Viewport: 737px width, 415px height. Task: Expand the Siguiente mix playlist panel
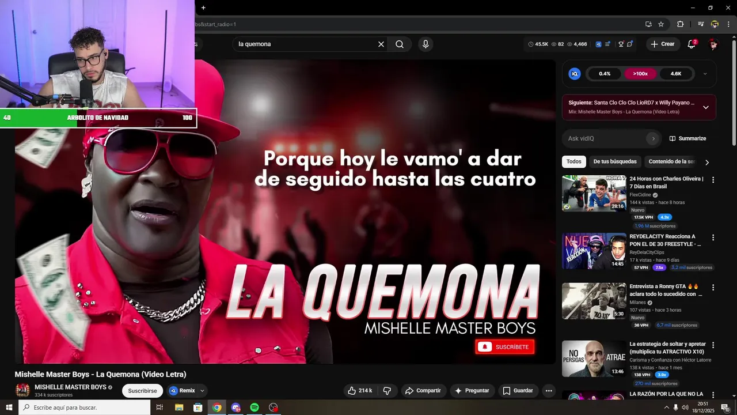(706, 107)
